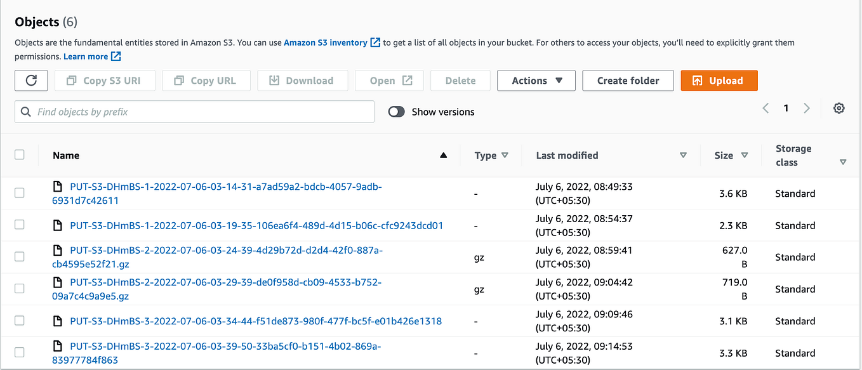Image resolution: width=862 pixels, height=370 pixels.
Task: Sort objects by the Name column arrow
Action: coord(443,155)
